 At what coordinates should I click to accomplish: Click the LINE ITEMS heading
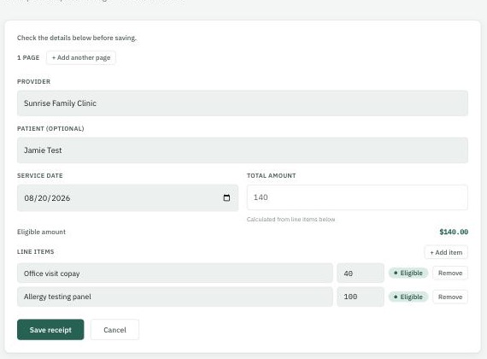click(35, 252)
